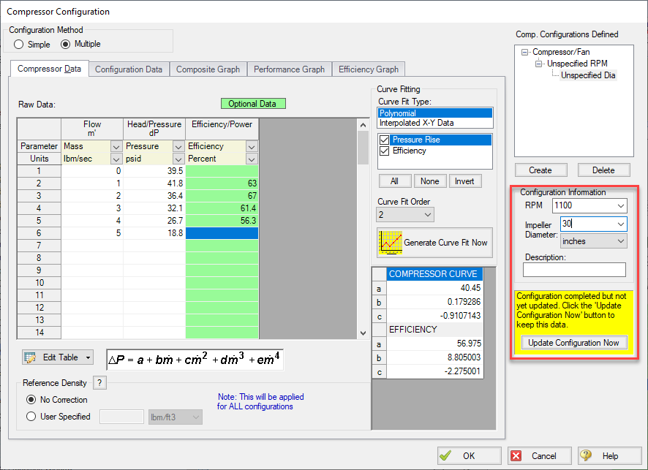Toggle the Pressure Rise checkbox

click(385, 140)
